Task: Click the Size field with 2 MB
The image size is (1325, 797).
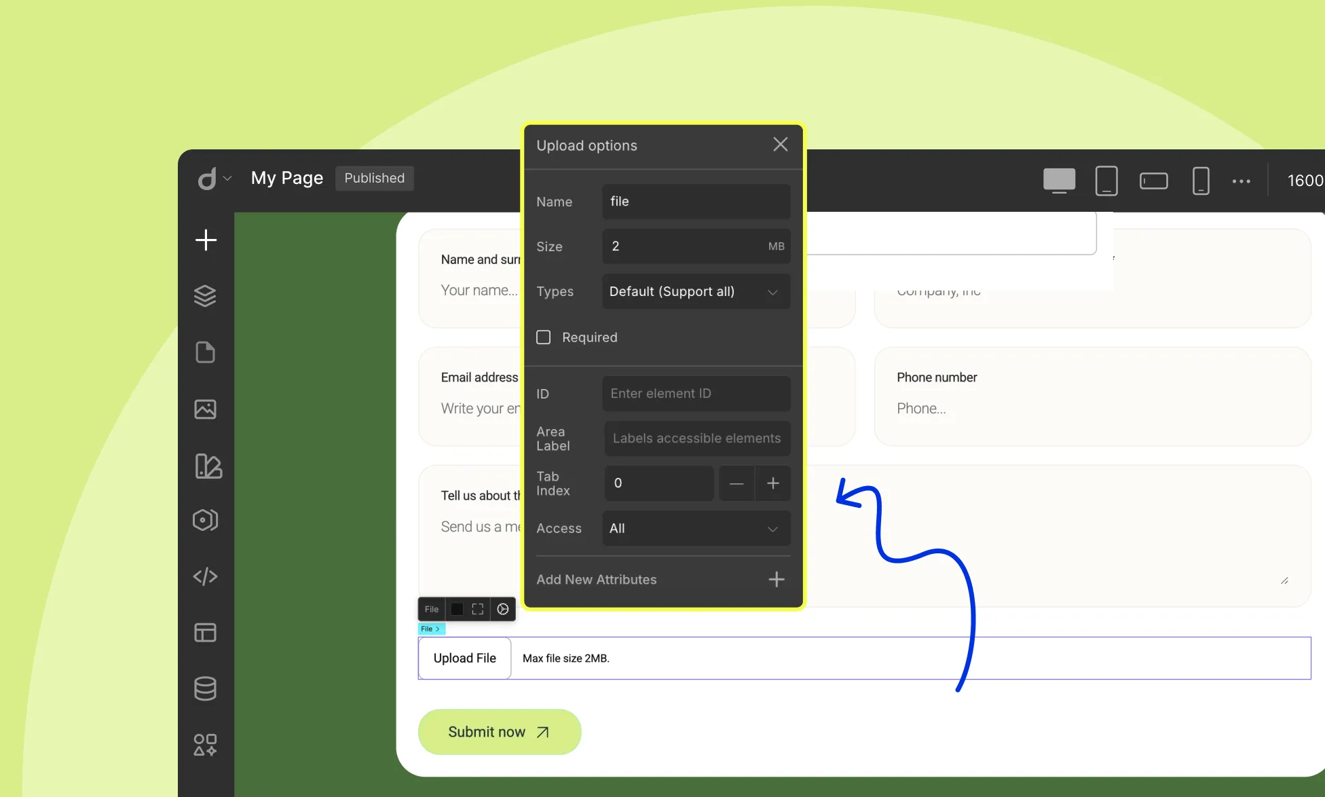Action: click(696, 246)
